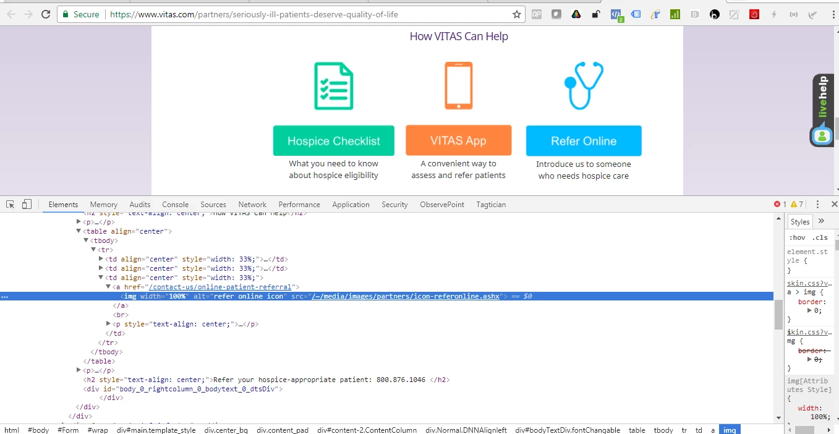Click the green checklist icon image
This screenshot has width=839, height=434.
[x=334, y=86]
